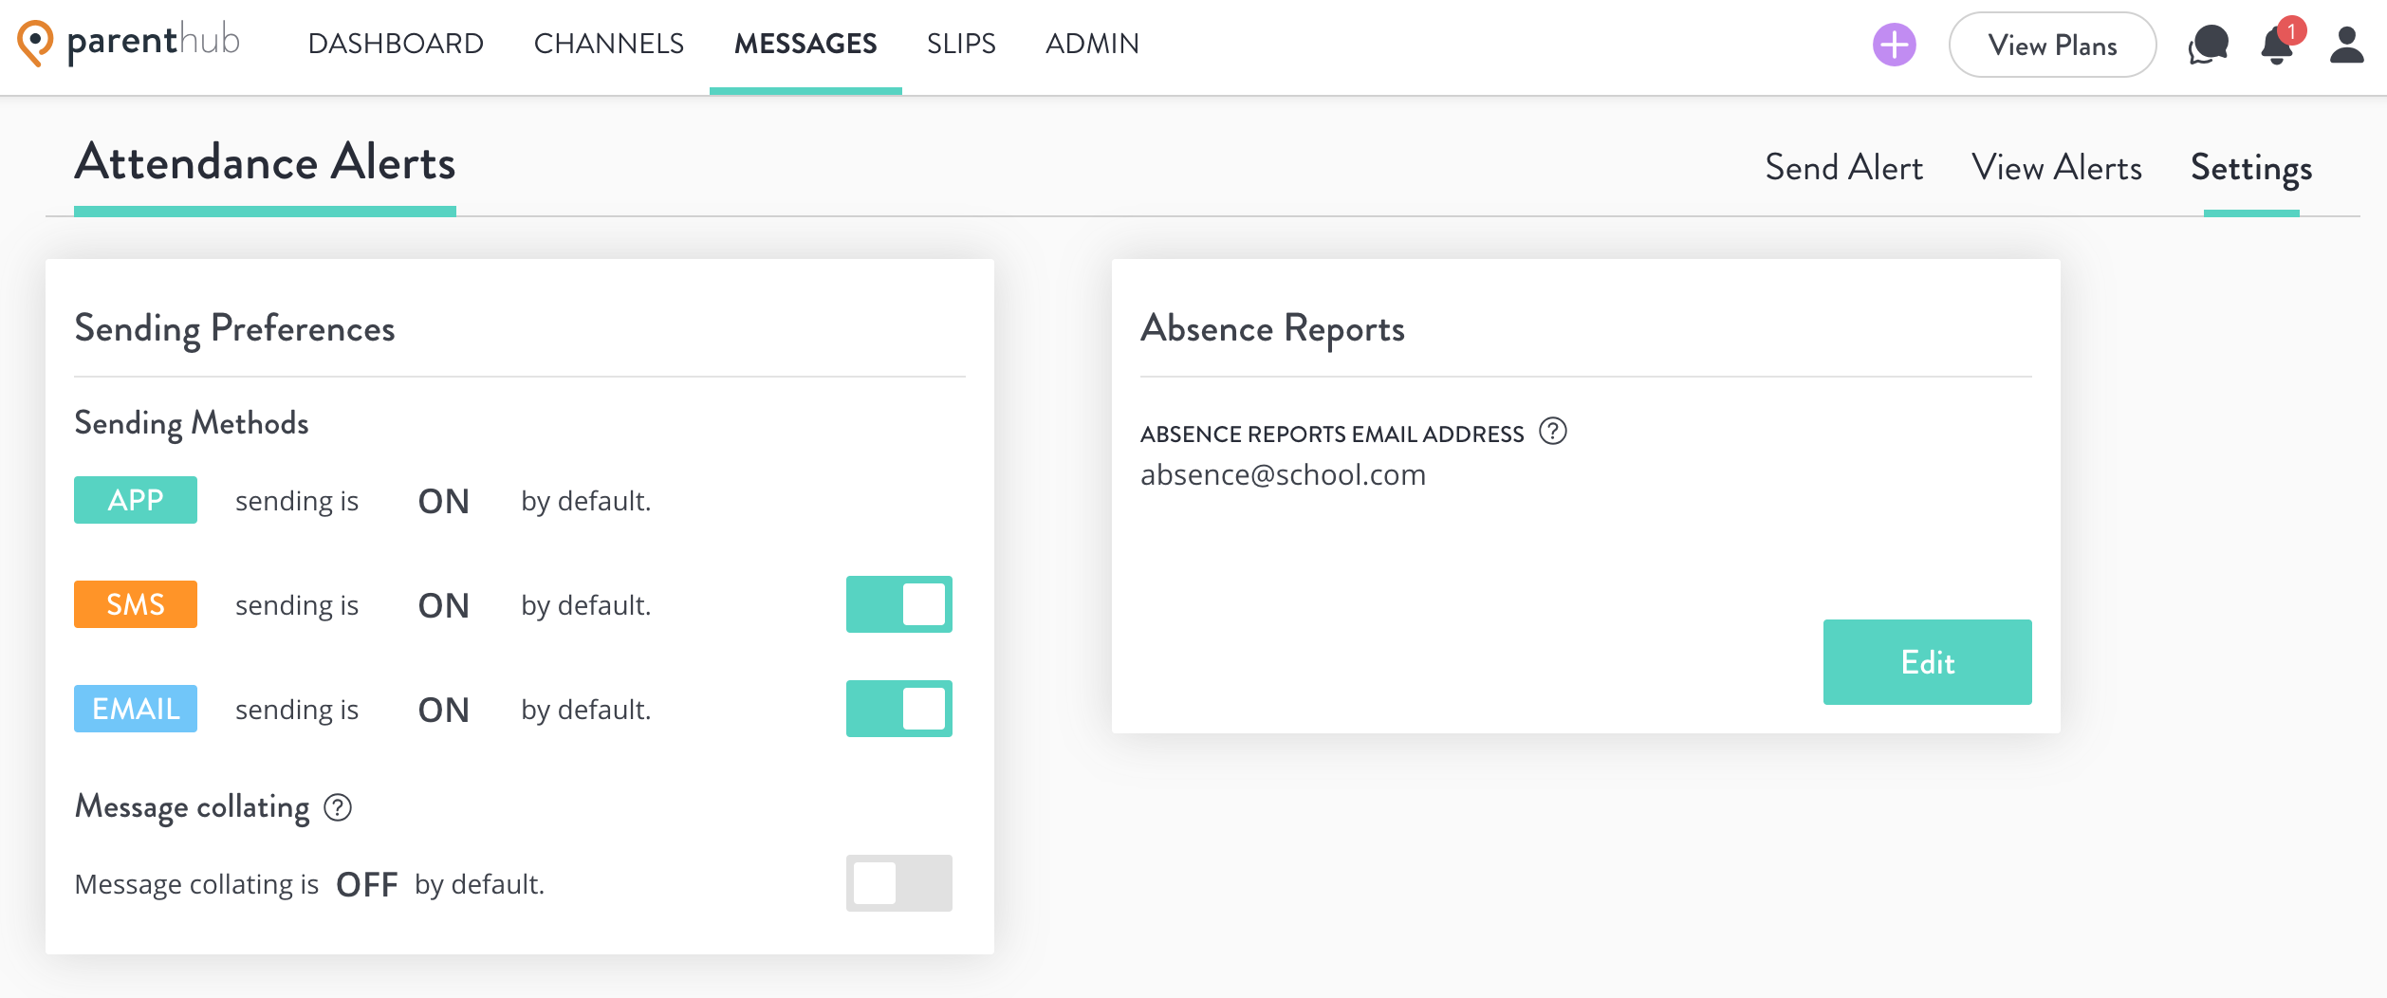Click the Absence Reports heading
Screen dimensions: 2387x998
1272,329
